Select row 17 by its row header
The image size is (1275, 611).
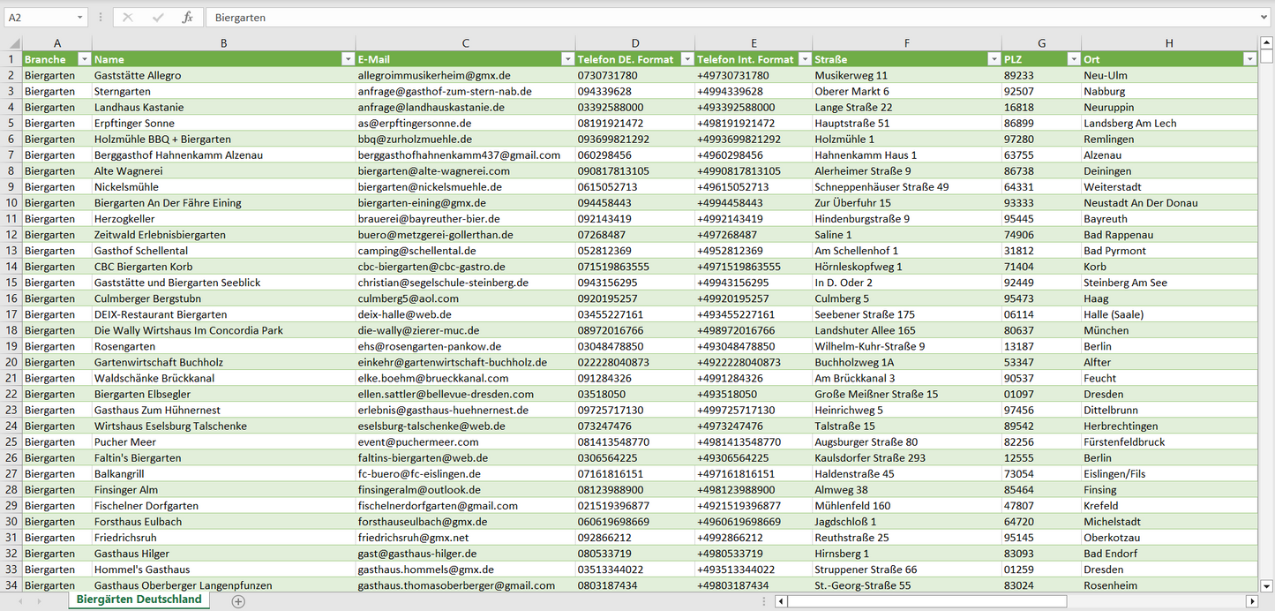tap(11, 314)
